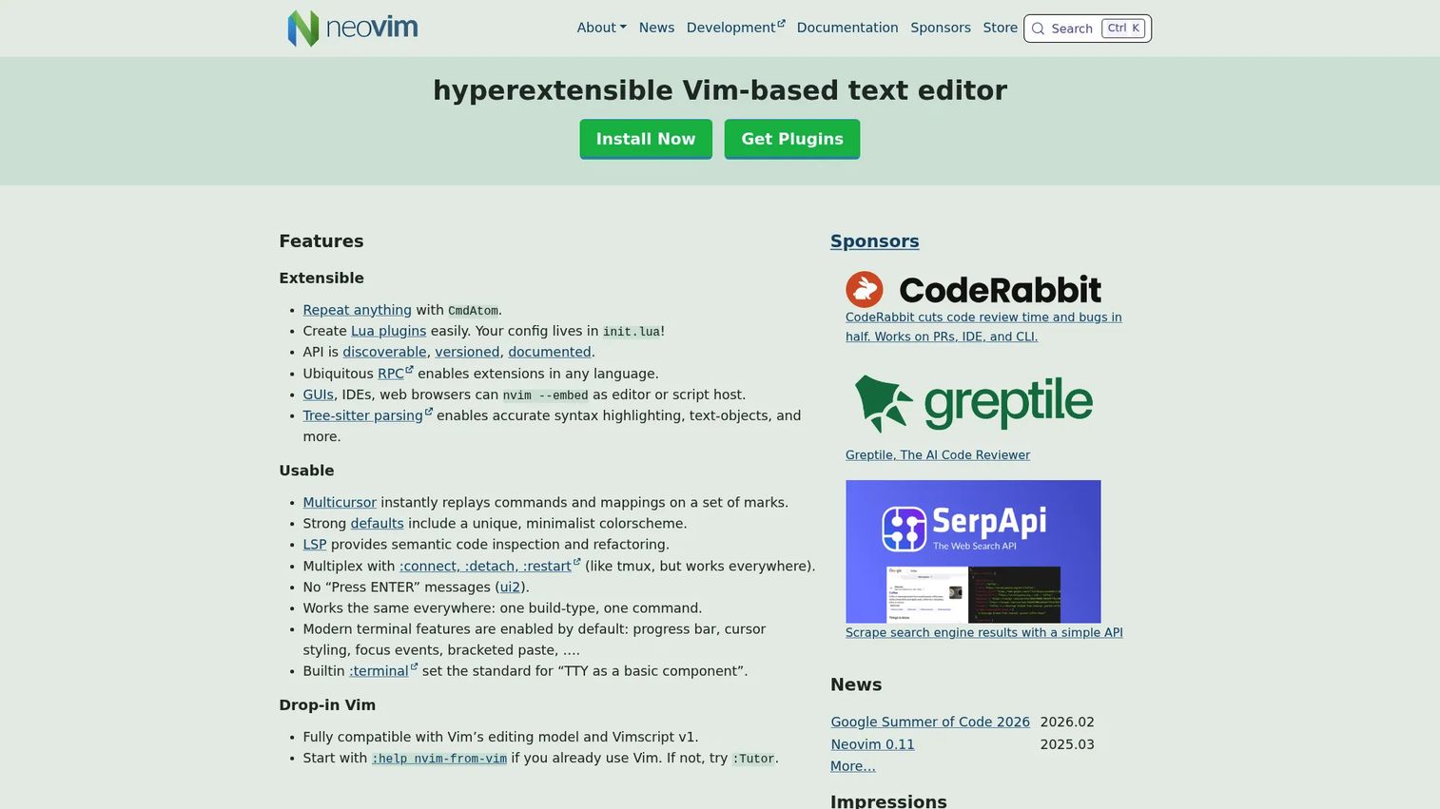Open the documented API link
1440x809 pixels.
(x=550, y=352)
